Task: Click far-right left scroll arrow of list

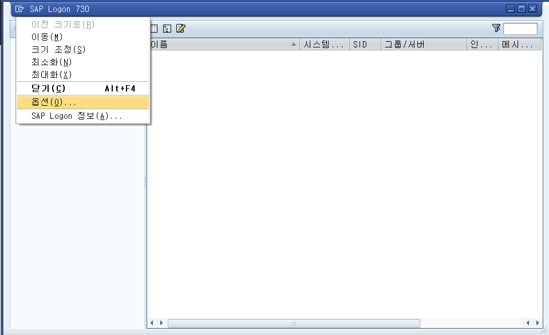Action: click(x=528, y=323)
